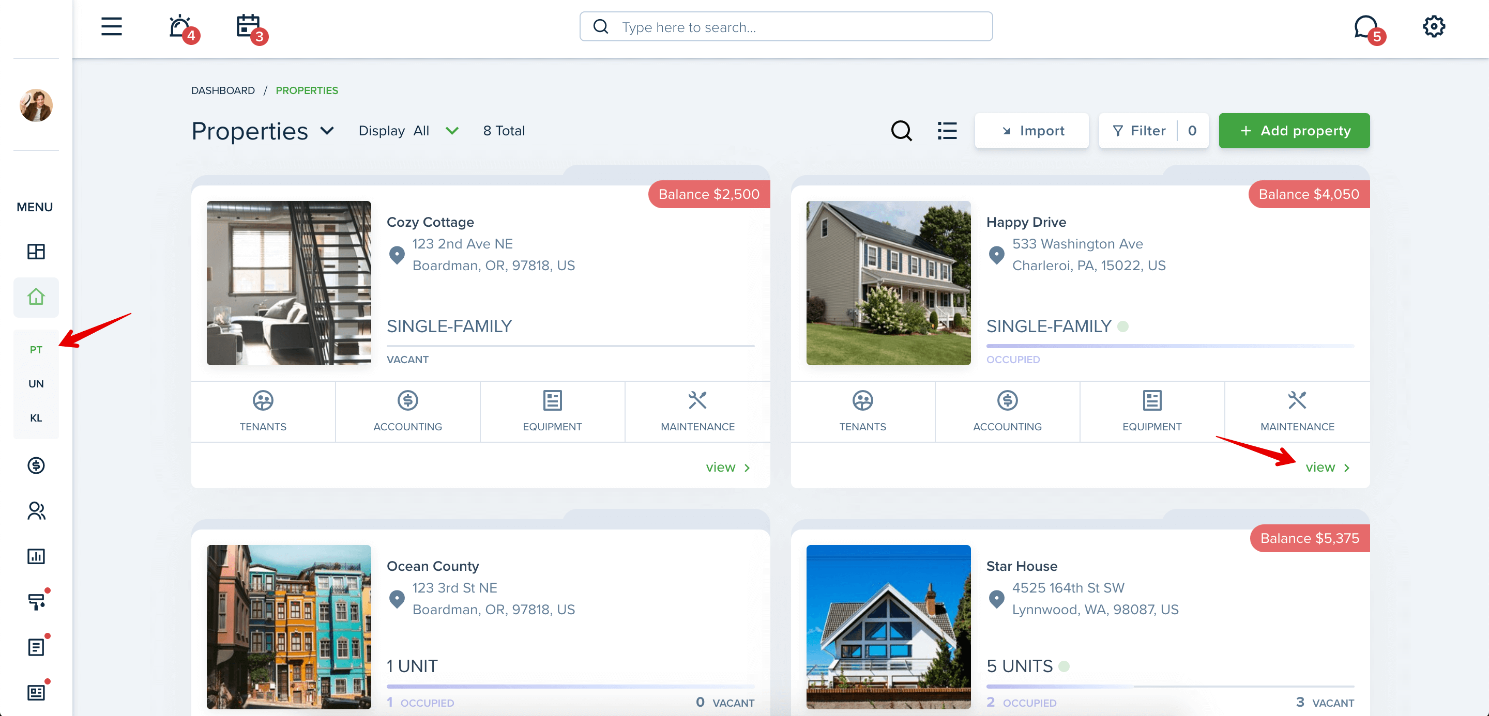Image resolution: width=1489 pixels, height=716 pixels.
Task: Click Star House title
Action: tap(1022, 567)
